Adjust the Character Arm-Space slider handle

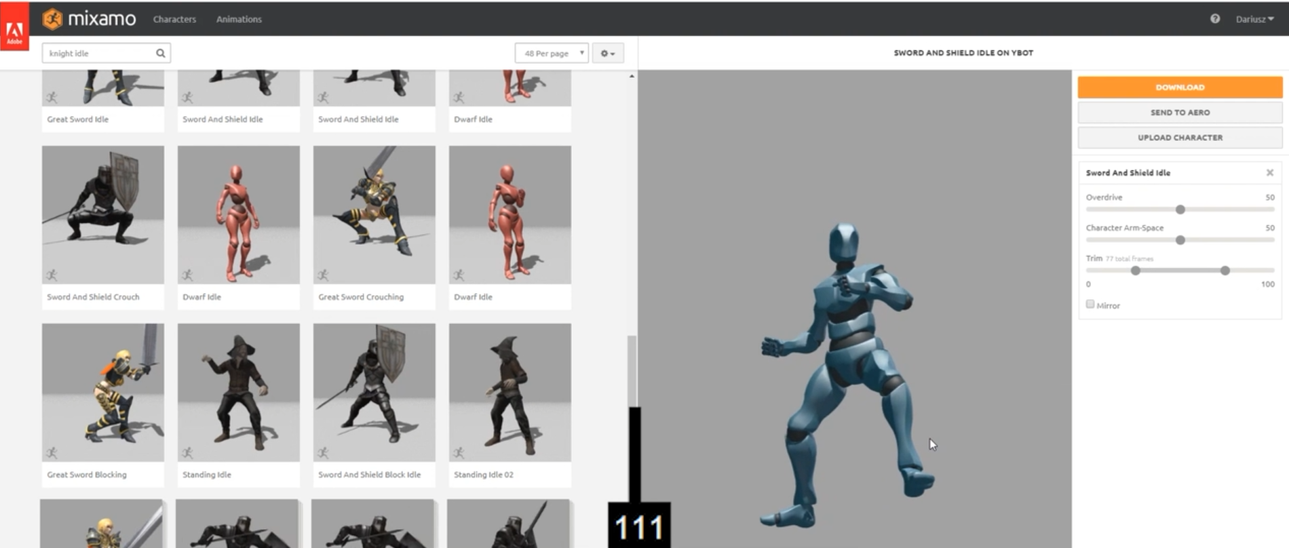click(1180, 240)
